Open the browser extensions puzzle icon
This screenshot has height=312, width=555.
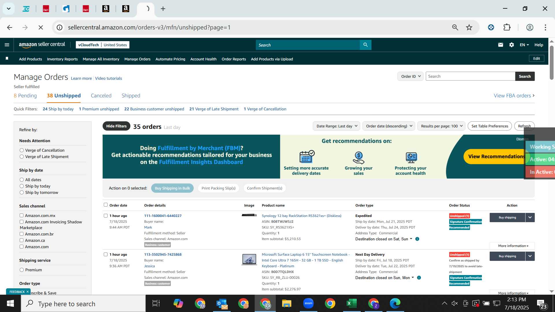point(507,27)
